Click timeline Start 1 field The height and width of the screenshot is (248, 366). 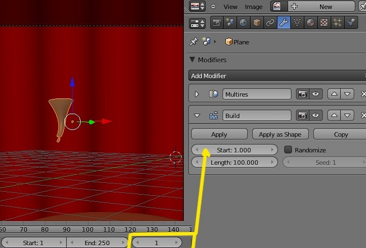pos(34,242)
